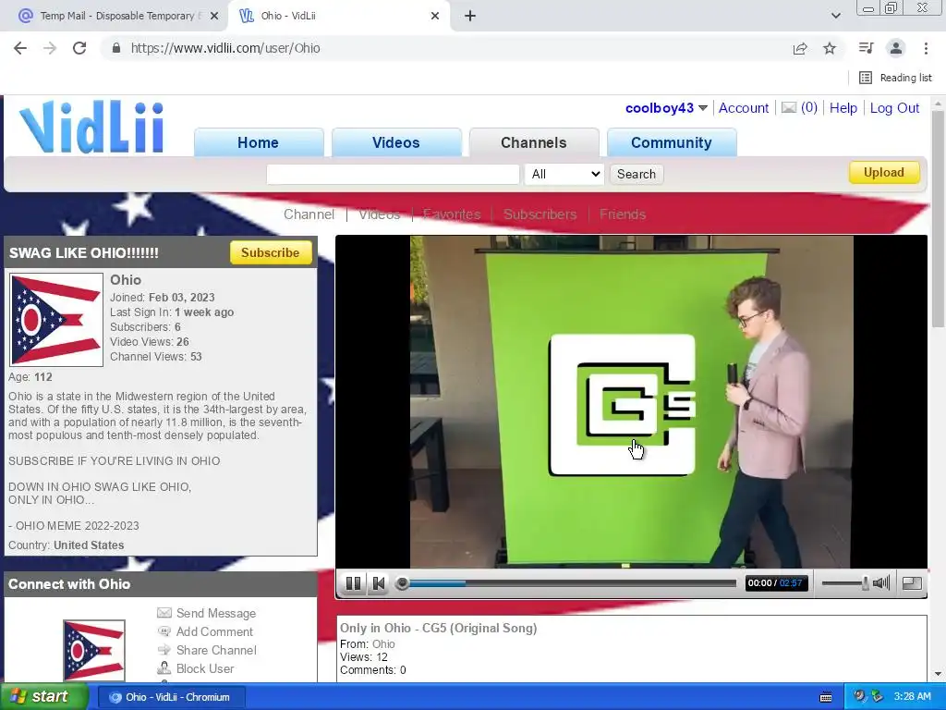Click the system tray clock

pos(912,696)
